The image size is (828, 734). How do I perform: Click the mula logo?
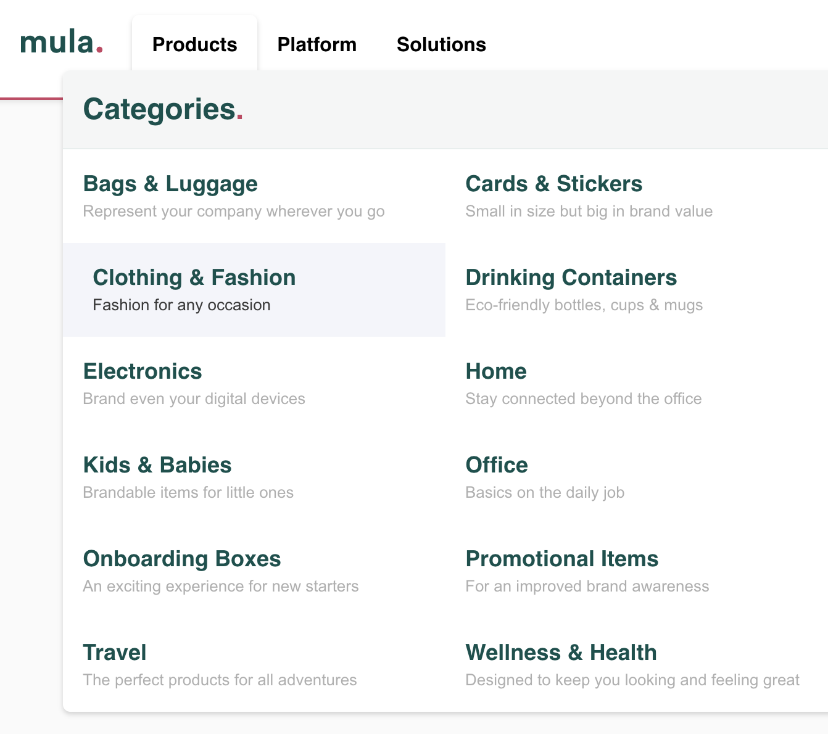[x=61, y=43]
